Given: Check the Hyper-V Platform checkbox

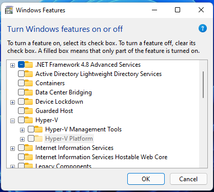Looking at the screenshot, I should click(x=31, y=139).
